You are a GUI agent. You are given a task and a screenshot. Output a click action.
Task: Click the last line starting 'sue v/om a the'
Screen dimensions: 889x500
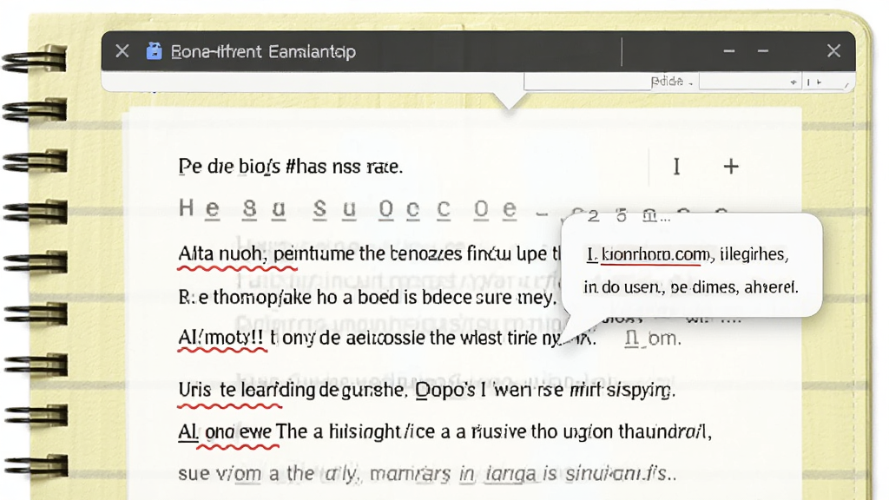(x=427, y=473)
